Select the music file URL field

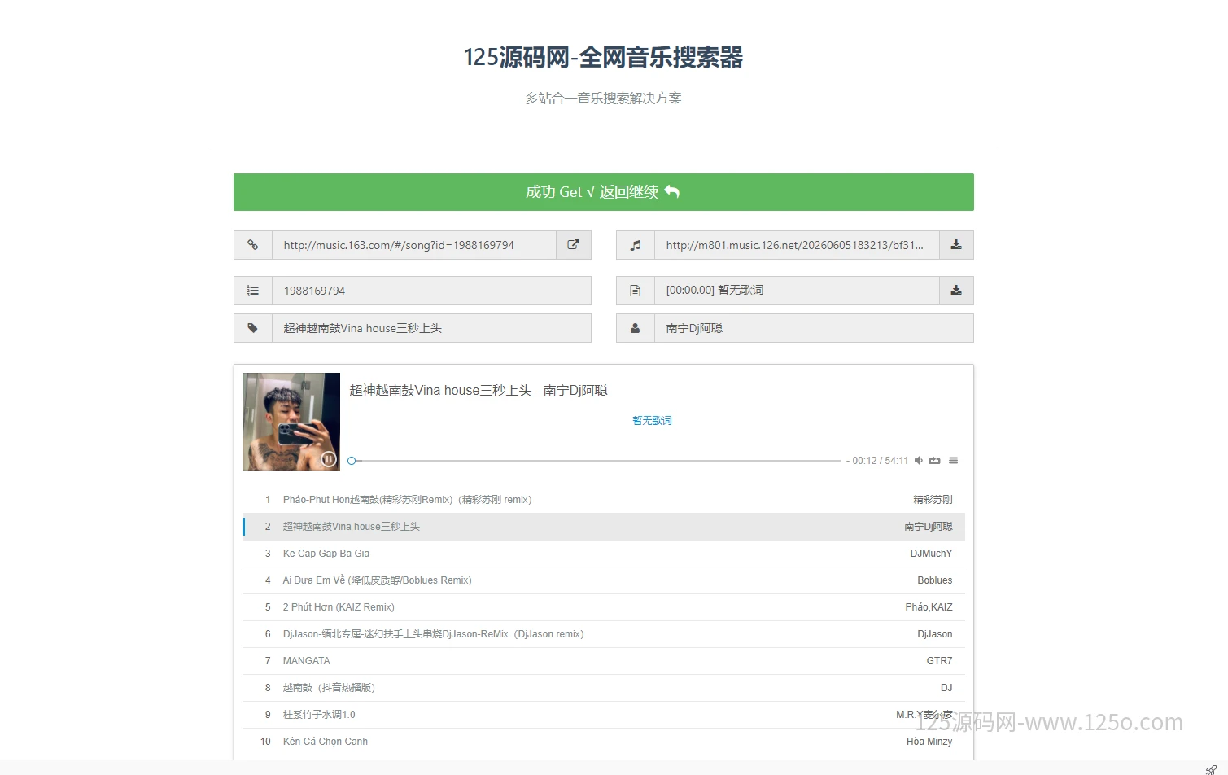point(797,245)
